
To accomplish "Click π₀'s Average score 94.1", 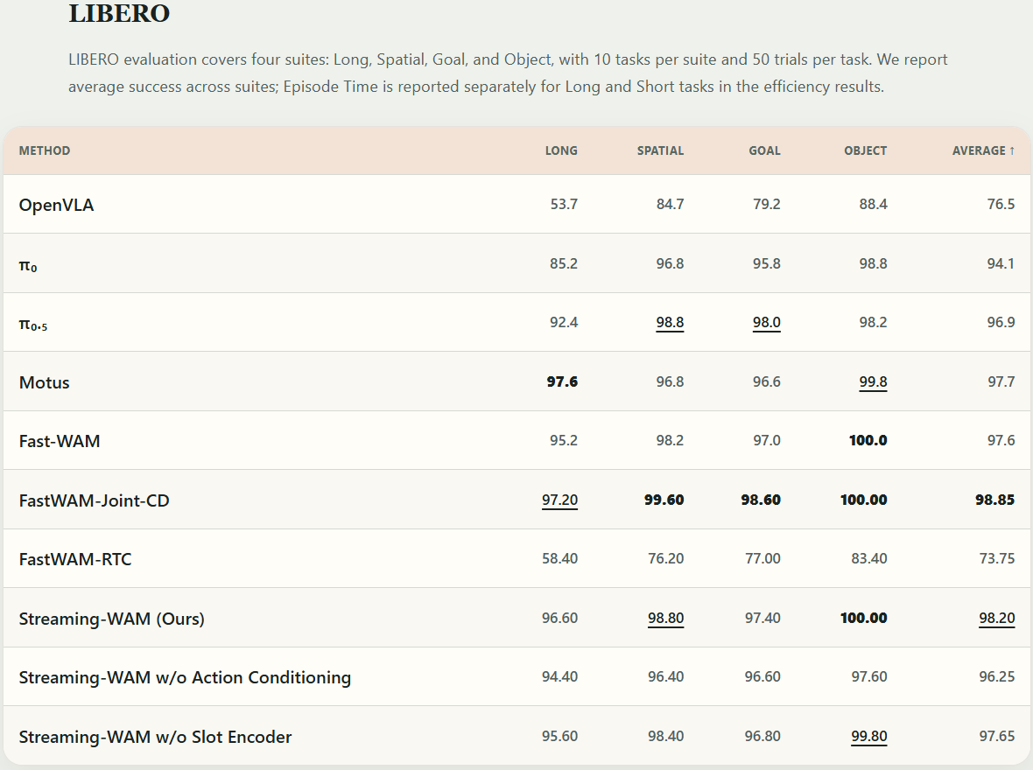I will (1001, 263).
